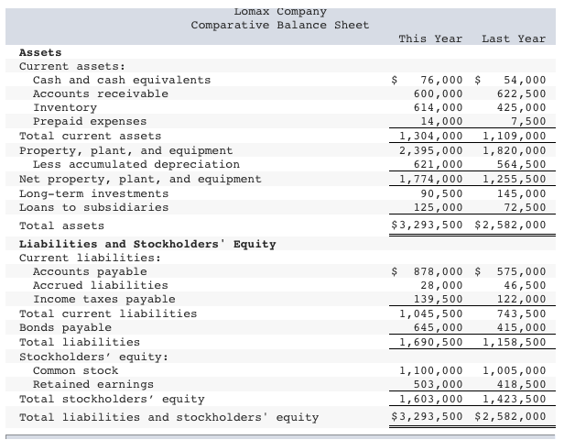Select the 'Accounts payable' label

coord(90,271)
